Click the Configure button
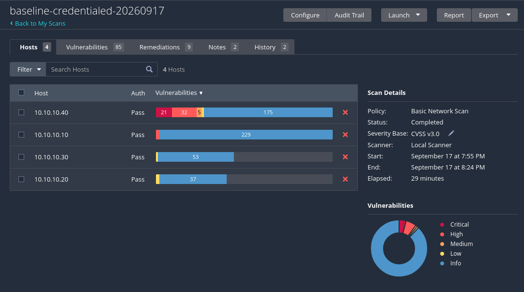Viewport: 524px width, 292px height. (x=305, y=15)
